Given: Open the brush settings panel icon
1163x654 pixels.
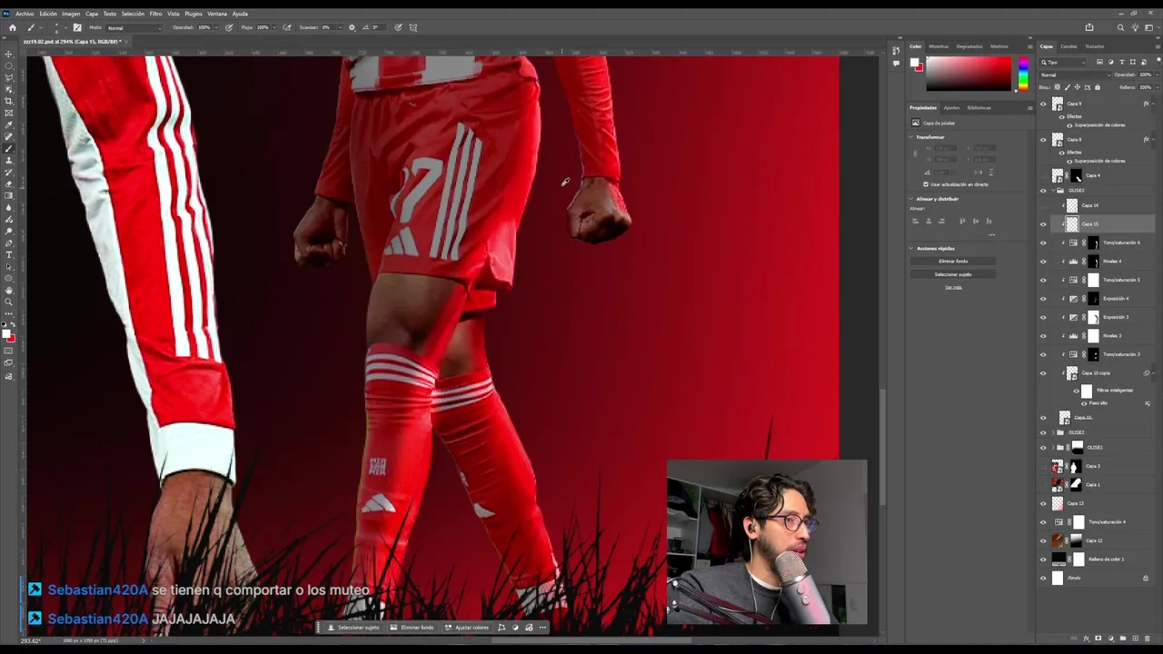Looking at the screenshot, I should 77,27.
